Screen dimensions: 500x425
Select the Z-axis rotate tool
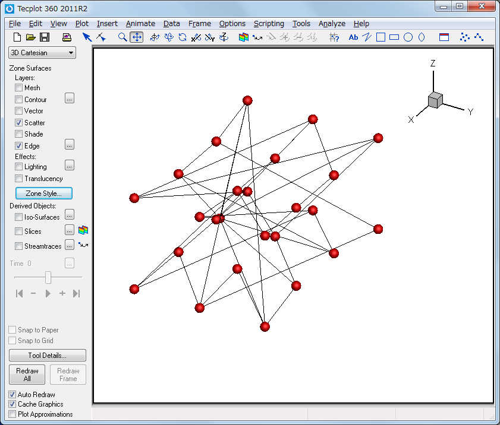pos(224,37)
